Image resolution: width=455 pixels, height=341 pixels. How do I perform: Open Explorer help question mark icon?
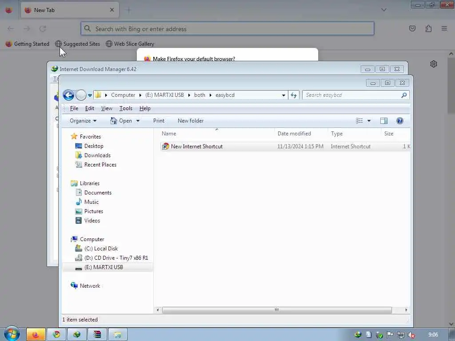[x=400, y=121]
